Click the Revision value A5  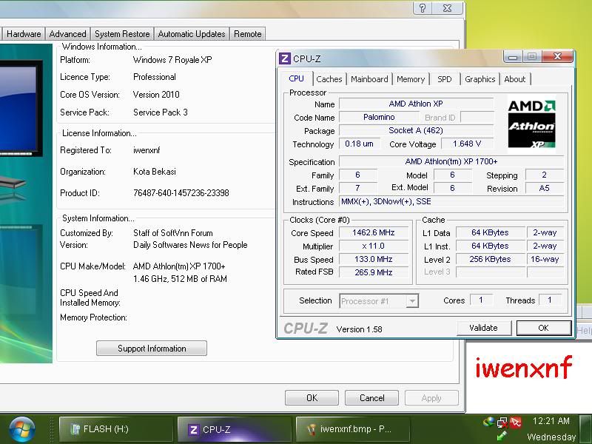pyautogui.click(x=545, y=188)
